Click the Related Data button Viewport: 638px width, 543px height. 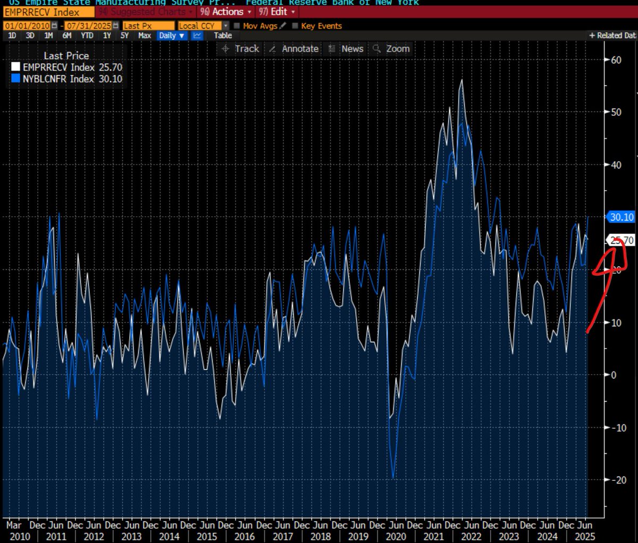(612, 36)
